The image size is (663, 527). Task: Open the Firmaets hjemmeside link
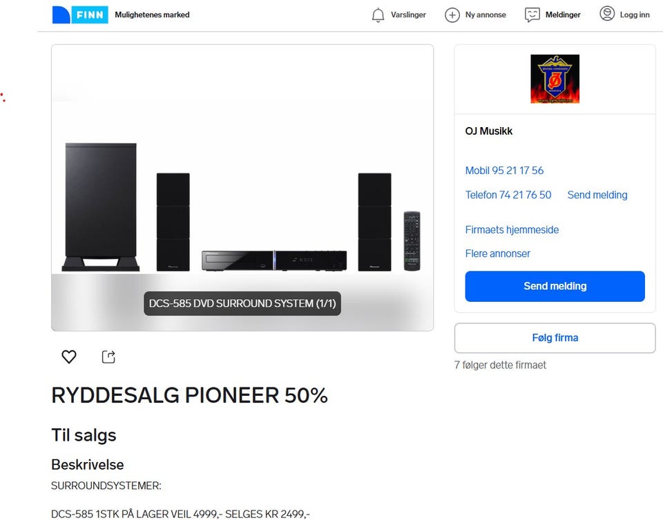click(512, 230)
